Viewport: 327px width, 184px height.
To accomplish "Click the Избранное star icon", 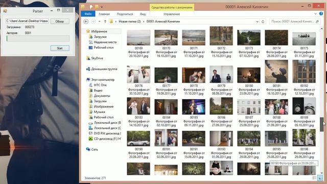I will click(88, 31).
